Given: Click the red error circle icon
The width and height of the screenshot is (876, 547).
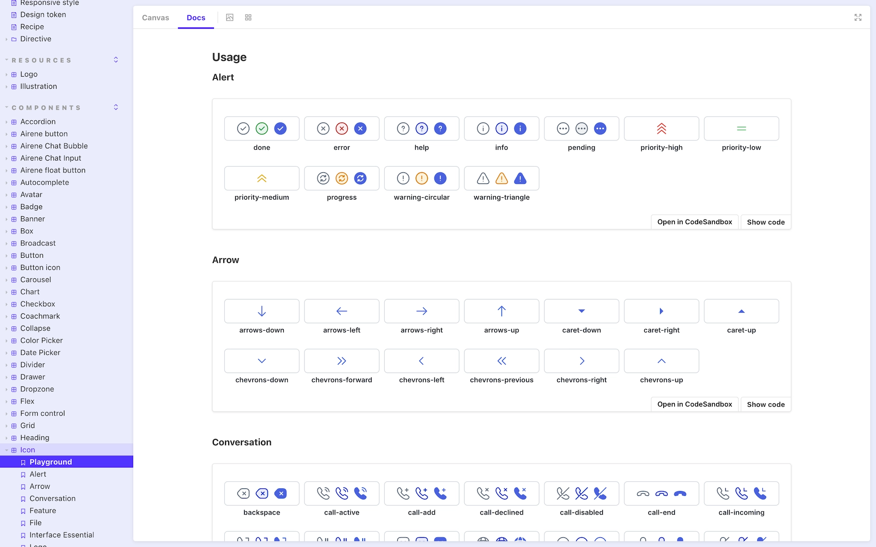Looking at the screenshot, I should point(342,129).
